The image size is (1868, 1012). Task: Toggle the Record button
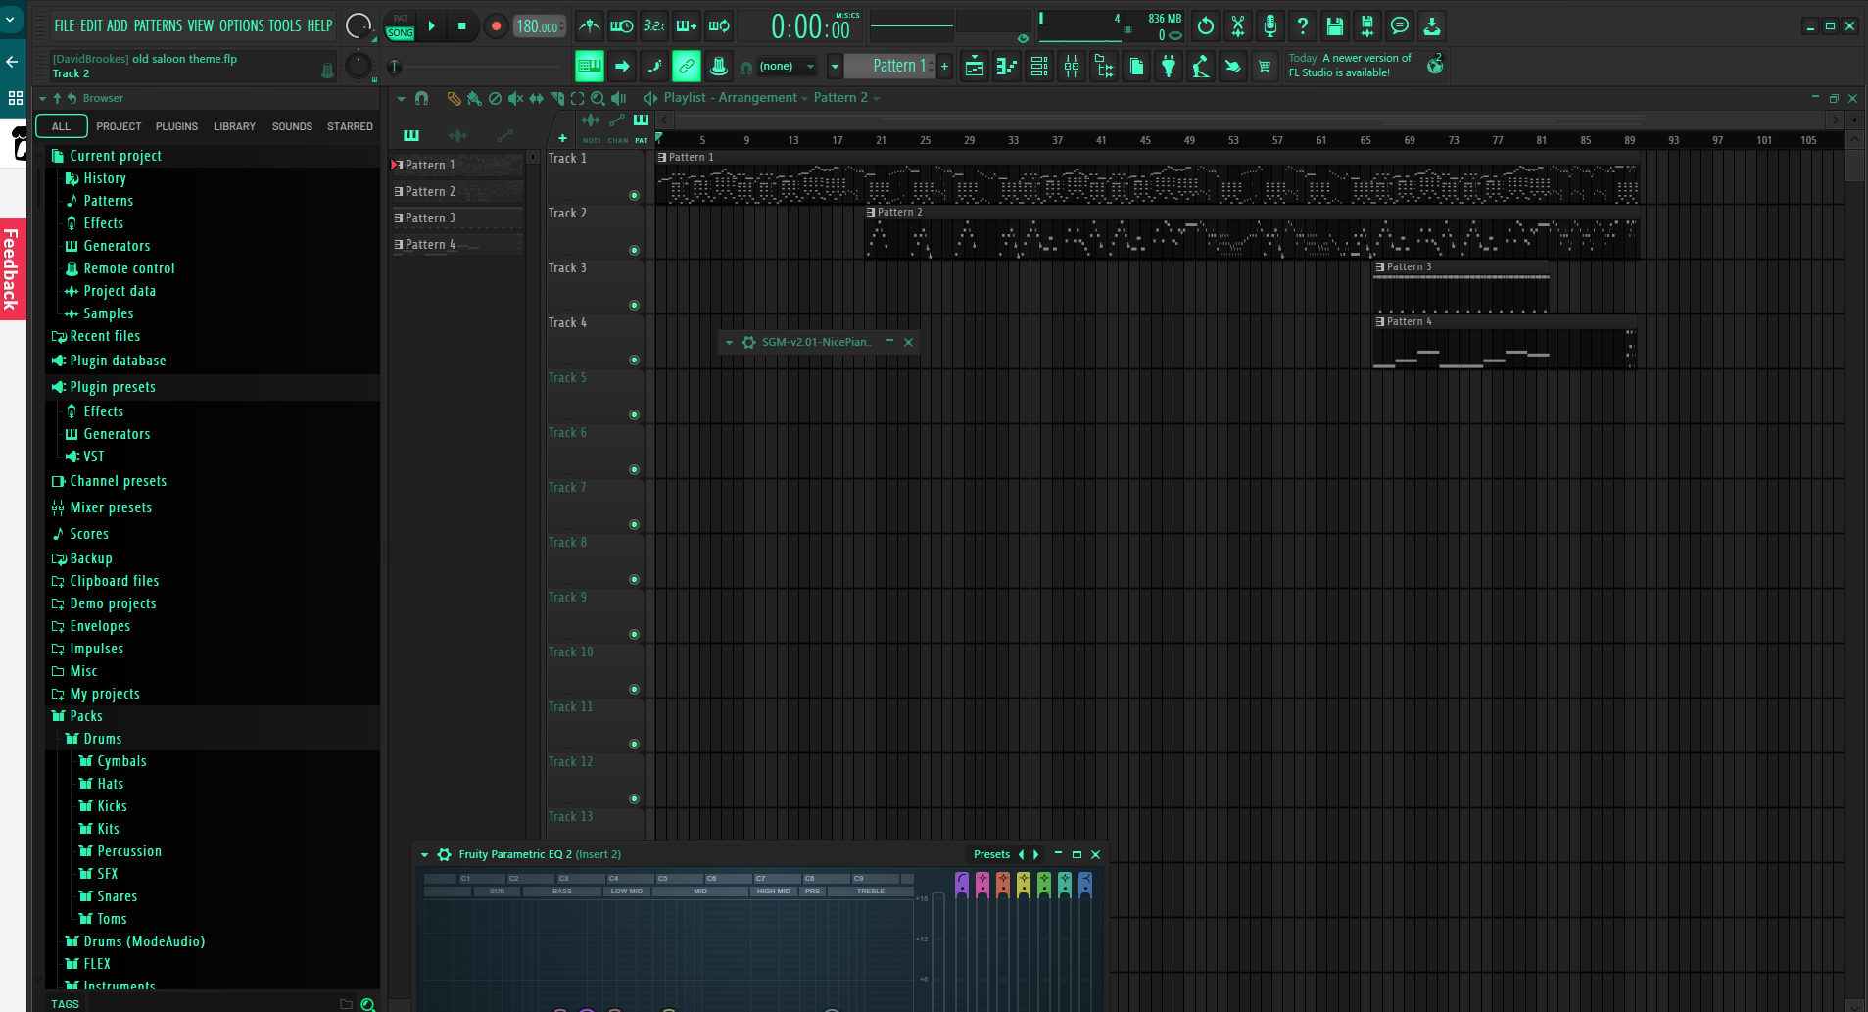[496, 26]
